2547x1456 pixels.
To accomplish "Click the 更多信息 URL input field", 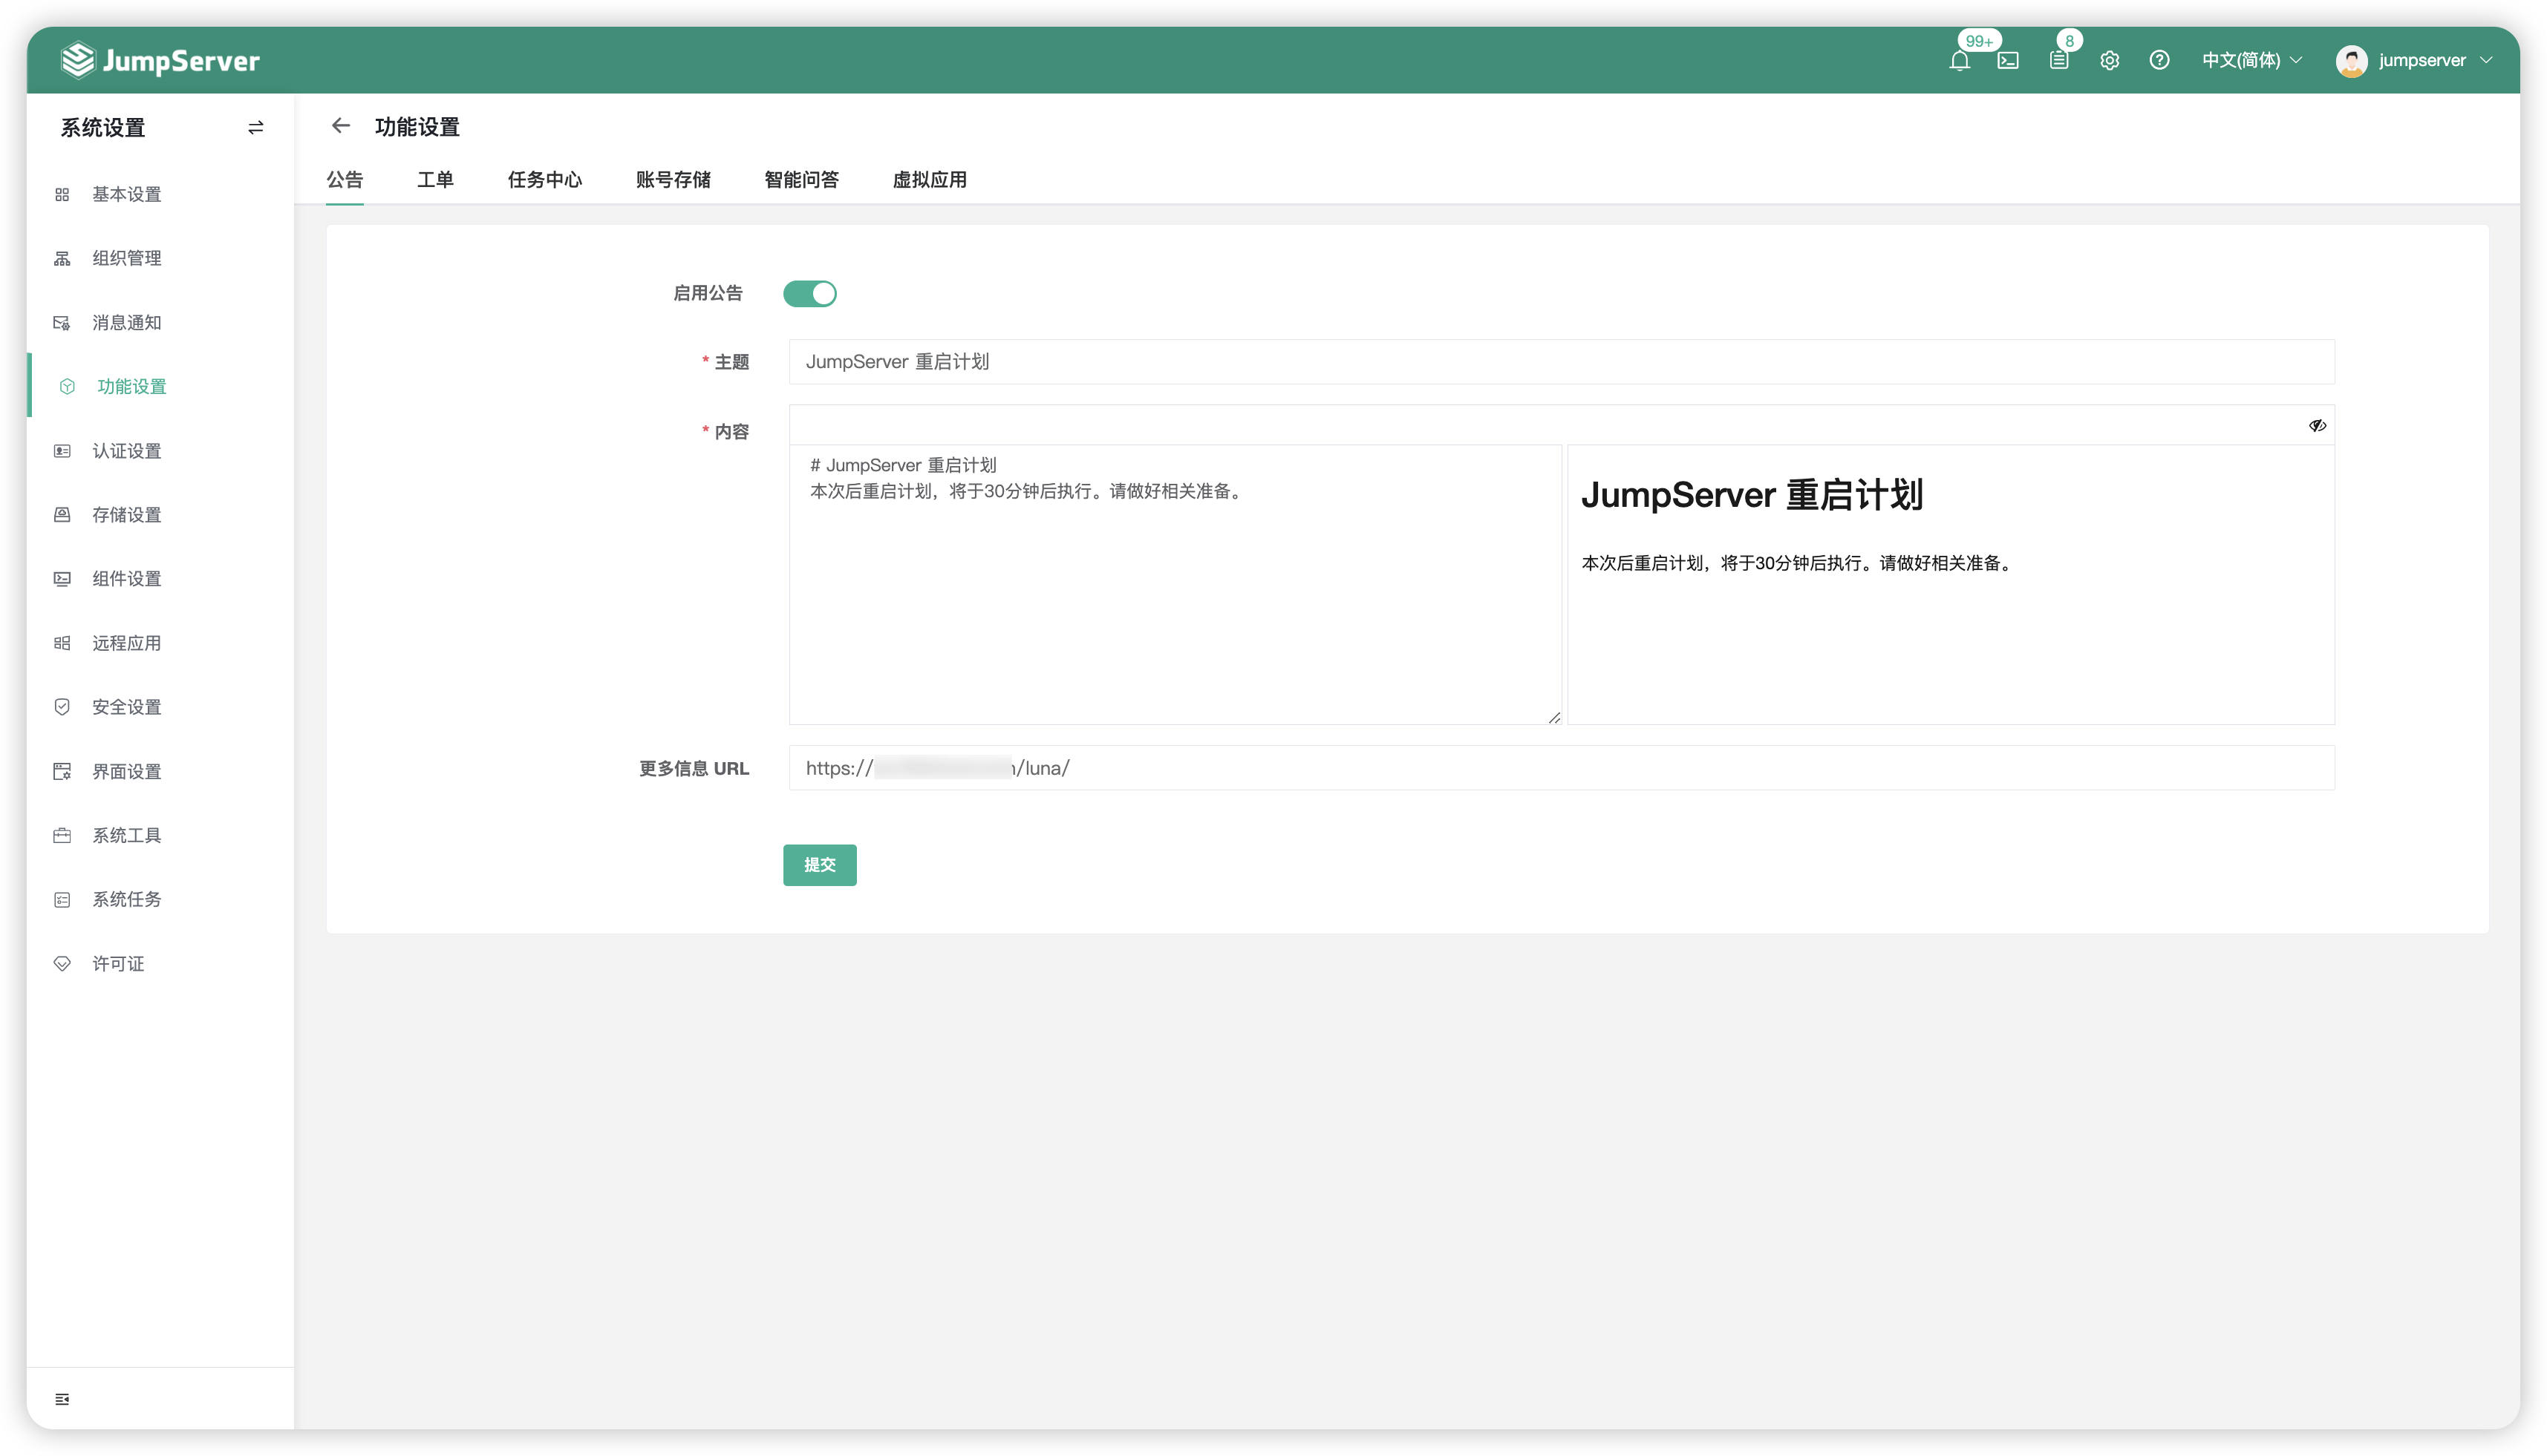I will tap(1562, 768).
